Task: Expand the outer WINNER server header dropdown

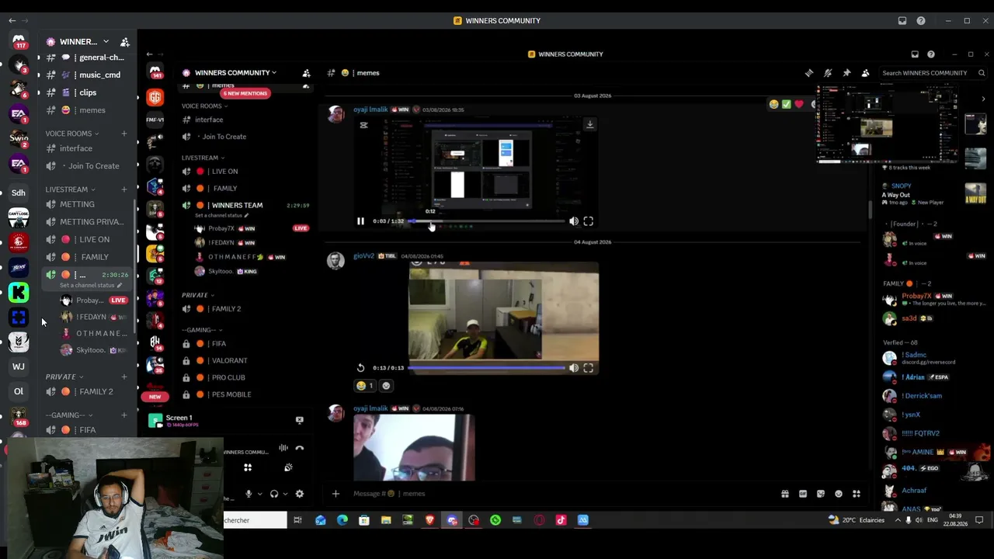Action: click(106, 42)
